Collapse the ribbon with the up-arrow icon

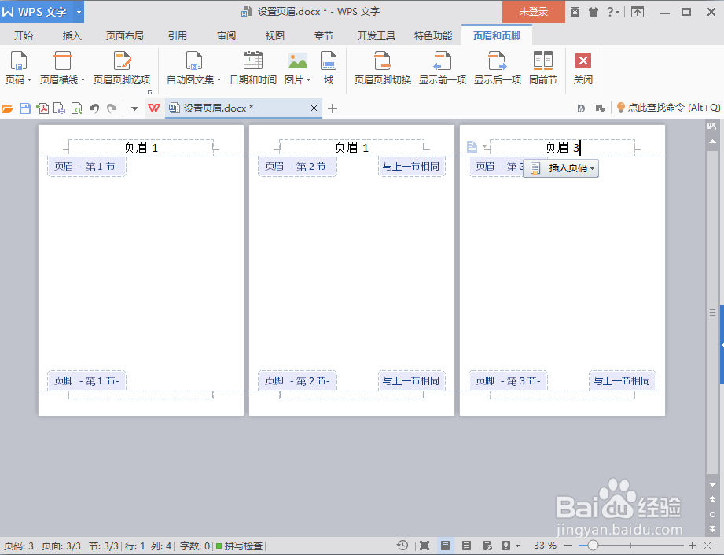[638, 12]
